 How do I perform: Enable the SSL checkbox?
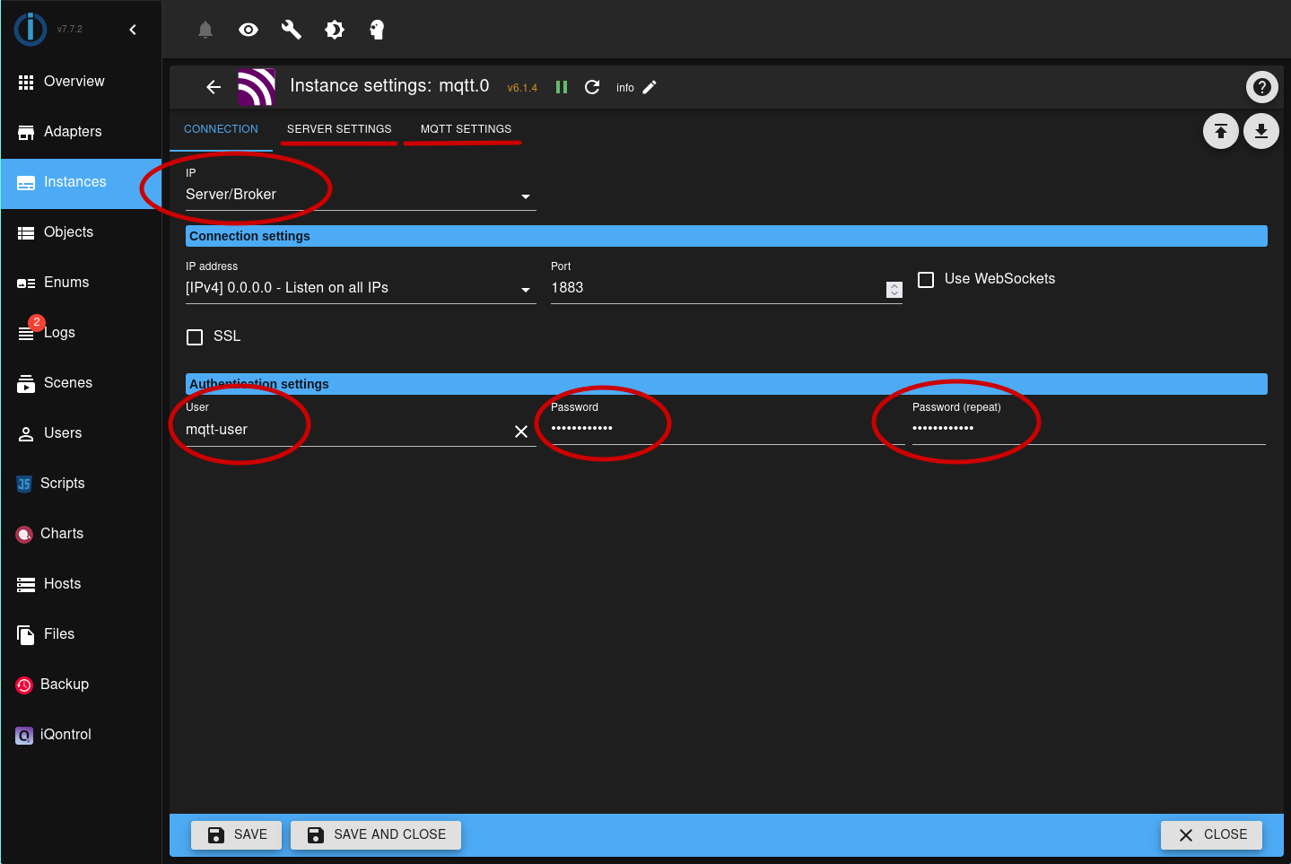coord(195,336)
